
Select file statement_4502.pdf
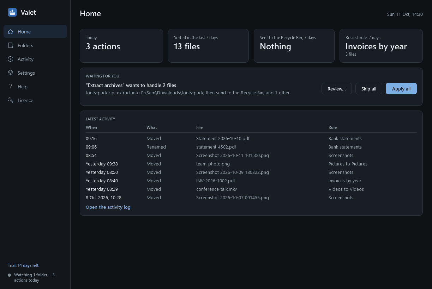pyautogui.click(x=216, y=147)
